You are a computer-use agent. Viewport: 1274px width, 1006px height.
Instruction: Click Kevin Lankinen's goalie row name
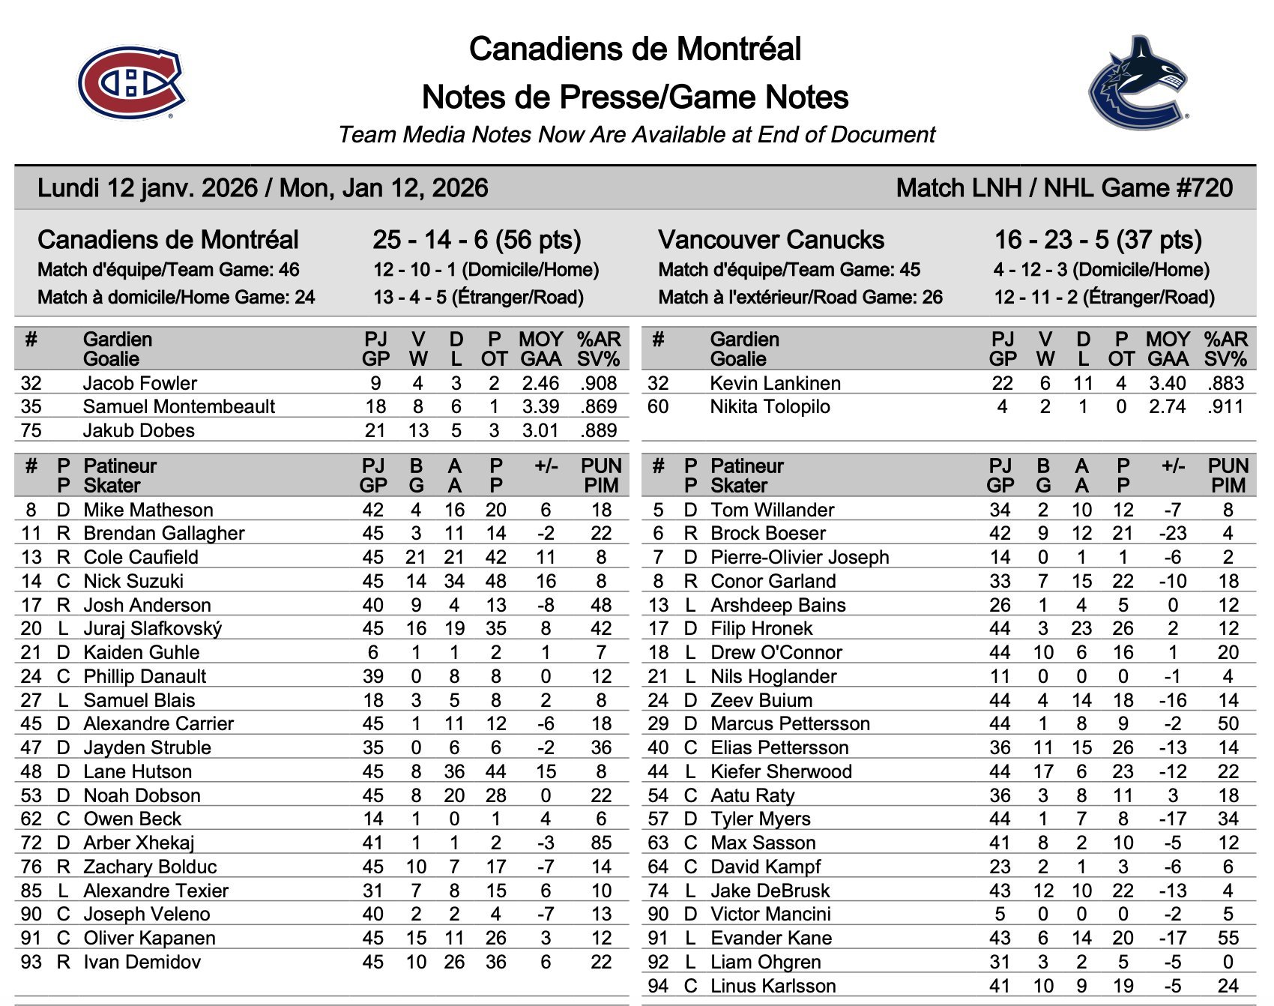pyautogui.click(x=775, y=383)
